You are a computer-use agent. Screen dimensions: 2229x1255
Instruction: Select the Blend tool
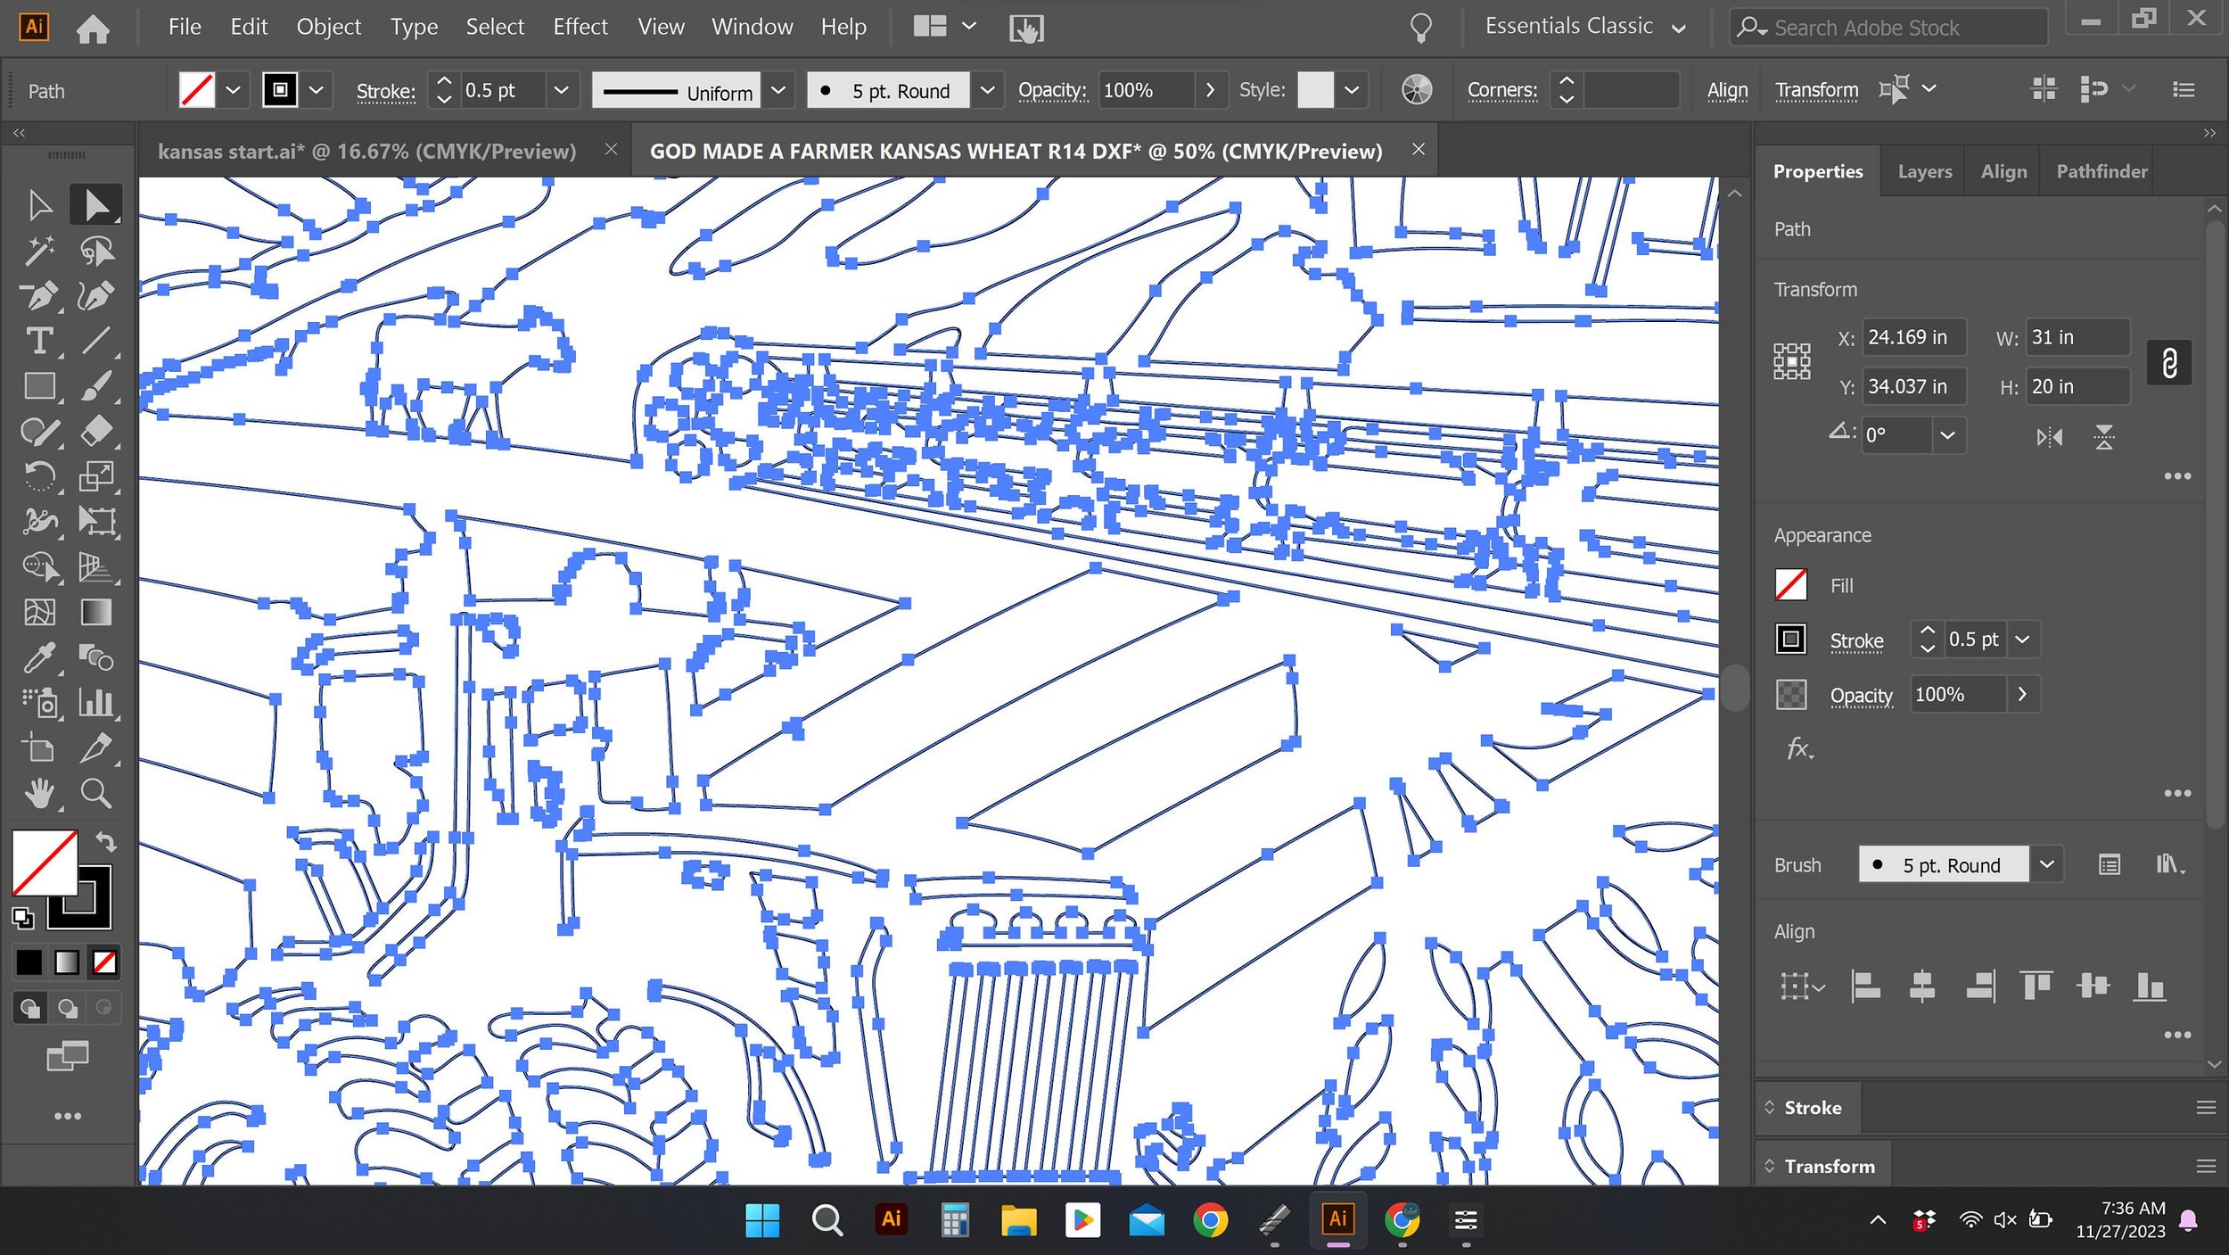coord(96,658)
